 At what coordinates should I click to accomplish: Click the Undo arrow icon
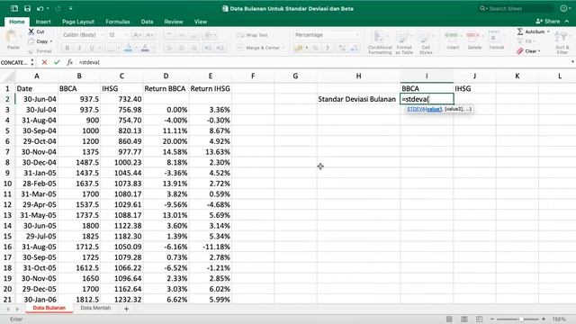pyautogui.click(x=40, y=8)
